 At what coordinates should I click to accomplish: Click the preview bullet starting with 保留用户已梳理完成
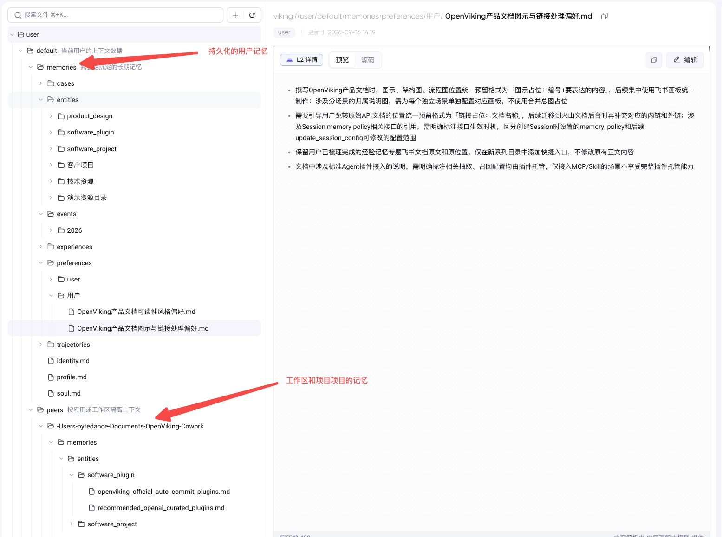point(464,152)
